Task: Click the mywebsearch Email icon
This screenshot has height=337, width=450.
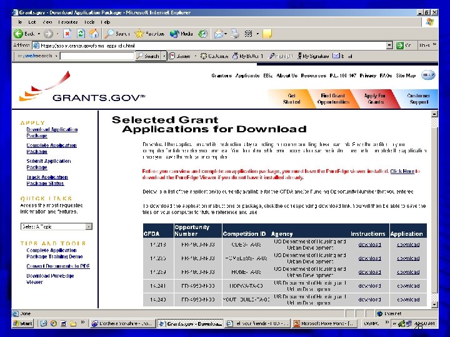Action: coord(336,56)
